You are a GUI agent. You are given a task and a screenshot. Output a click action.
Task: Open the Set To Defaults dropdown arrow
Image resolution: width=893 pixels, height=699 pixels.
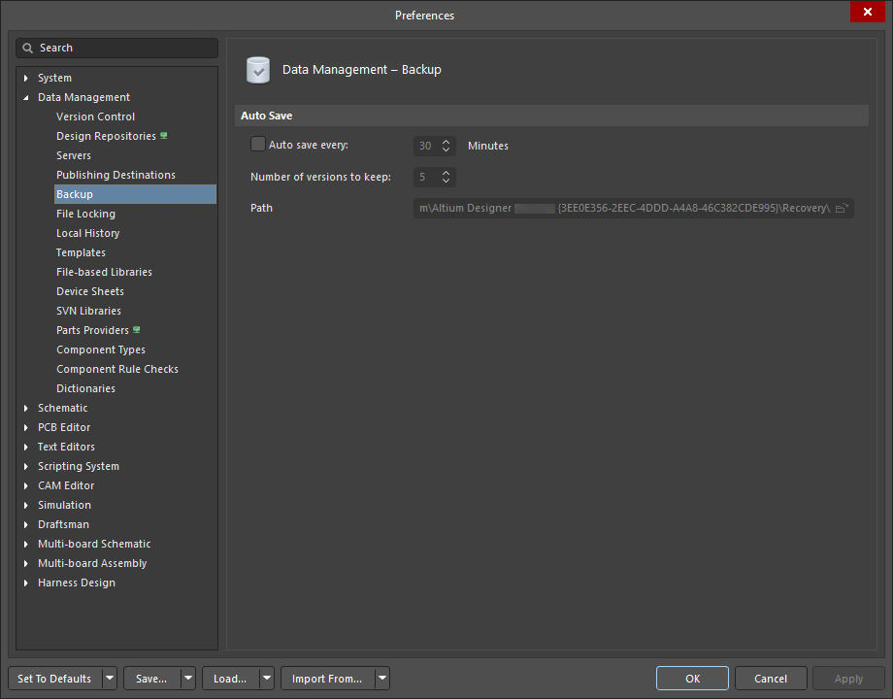click(110, 679)
